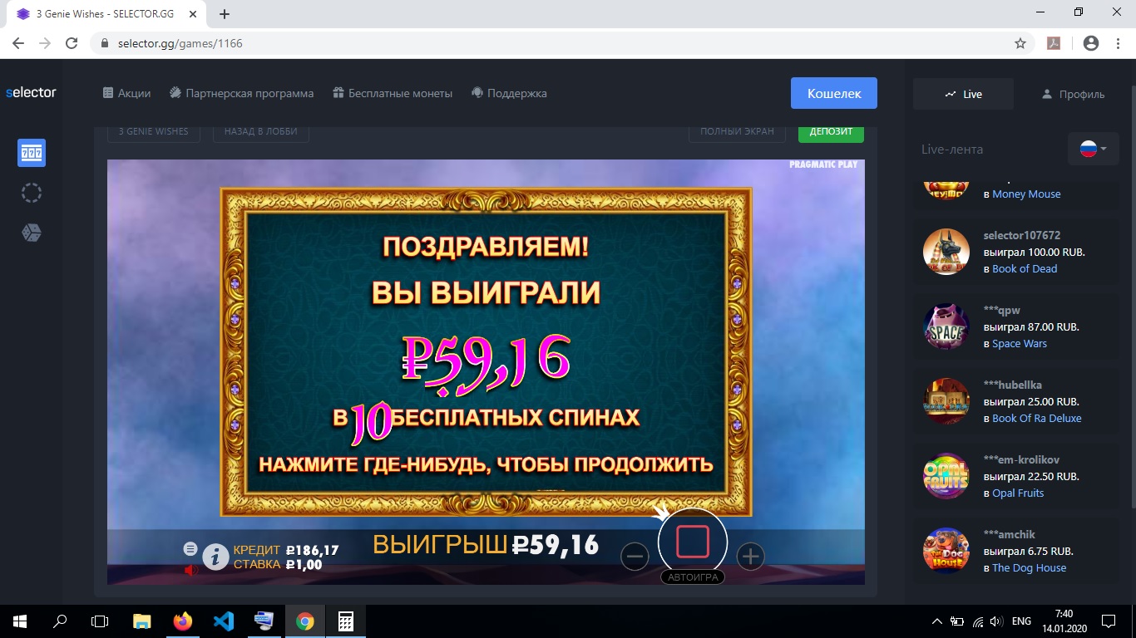Open the Calculator from the taskbar

point(346,621)
